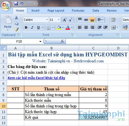Insert function with fx button

(62, 41)
